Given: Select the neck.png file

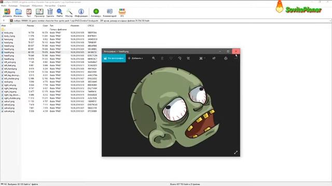Looking at the screenshot, I should [x=8, y=82].
